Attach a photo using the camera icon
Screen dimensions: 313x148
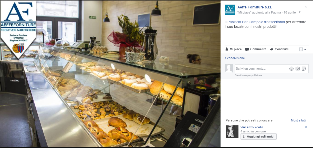pyautogui.click(x=298, y=69)
